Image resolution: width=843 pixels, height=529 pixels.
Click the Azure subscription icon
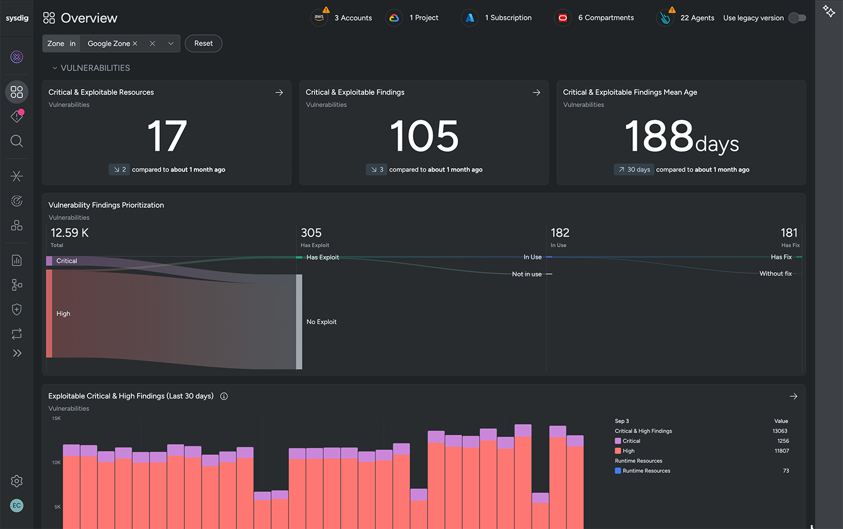pos(469,18)
